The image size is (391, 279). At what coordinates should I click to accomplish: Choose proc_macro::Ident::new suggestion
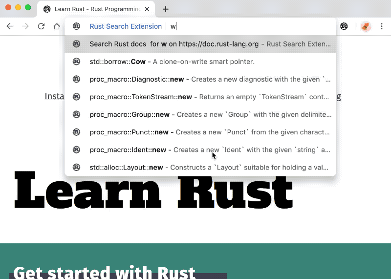pos(200,150)
